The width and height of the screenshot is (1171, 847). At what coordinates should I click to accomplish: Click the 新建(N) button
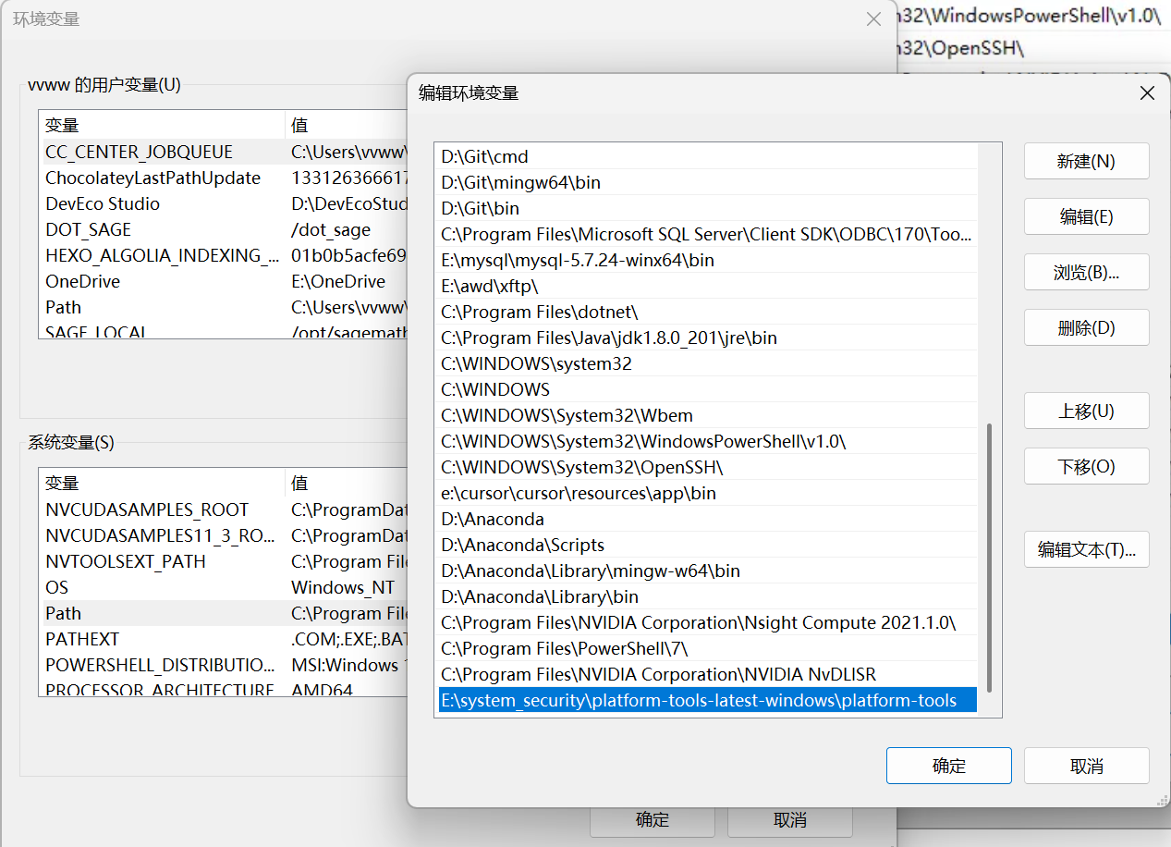click(x=1086, y=162)
